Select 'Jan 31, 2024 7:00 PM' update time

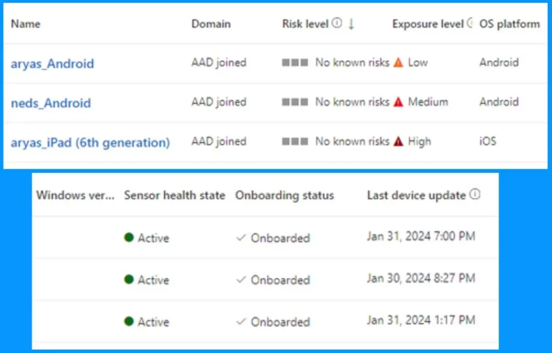[420, 236]
